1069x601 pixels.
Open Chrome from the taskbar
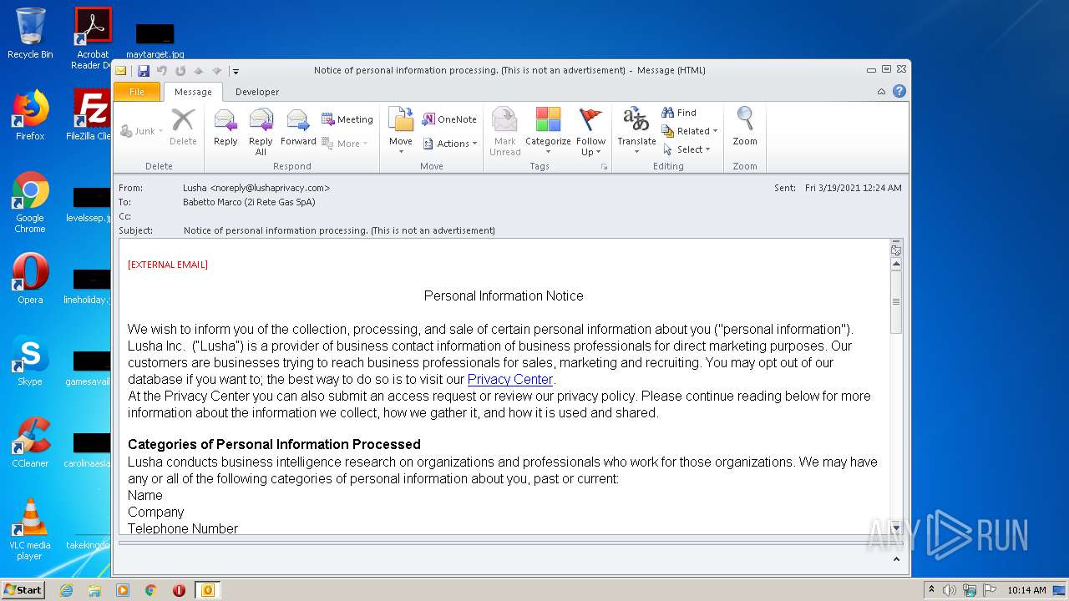coord(151,590)
